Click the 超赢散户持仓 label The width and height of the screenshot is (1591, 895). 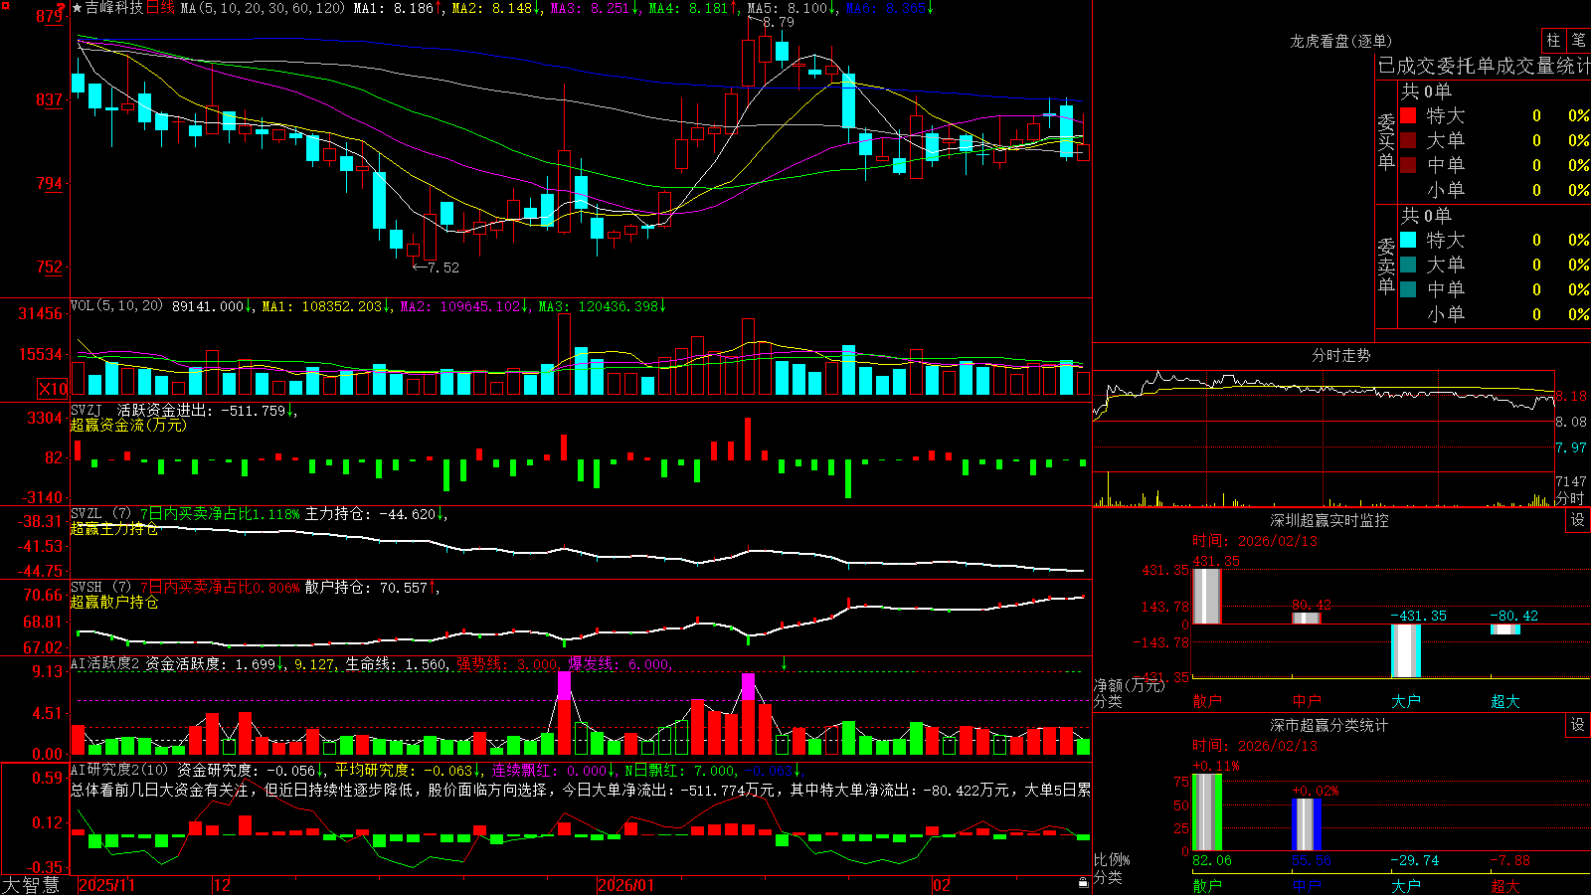pyautogui.click(x=114, y=603)
